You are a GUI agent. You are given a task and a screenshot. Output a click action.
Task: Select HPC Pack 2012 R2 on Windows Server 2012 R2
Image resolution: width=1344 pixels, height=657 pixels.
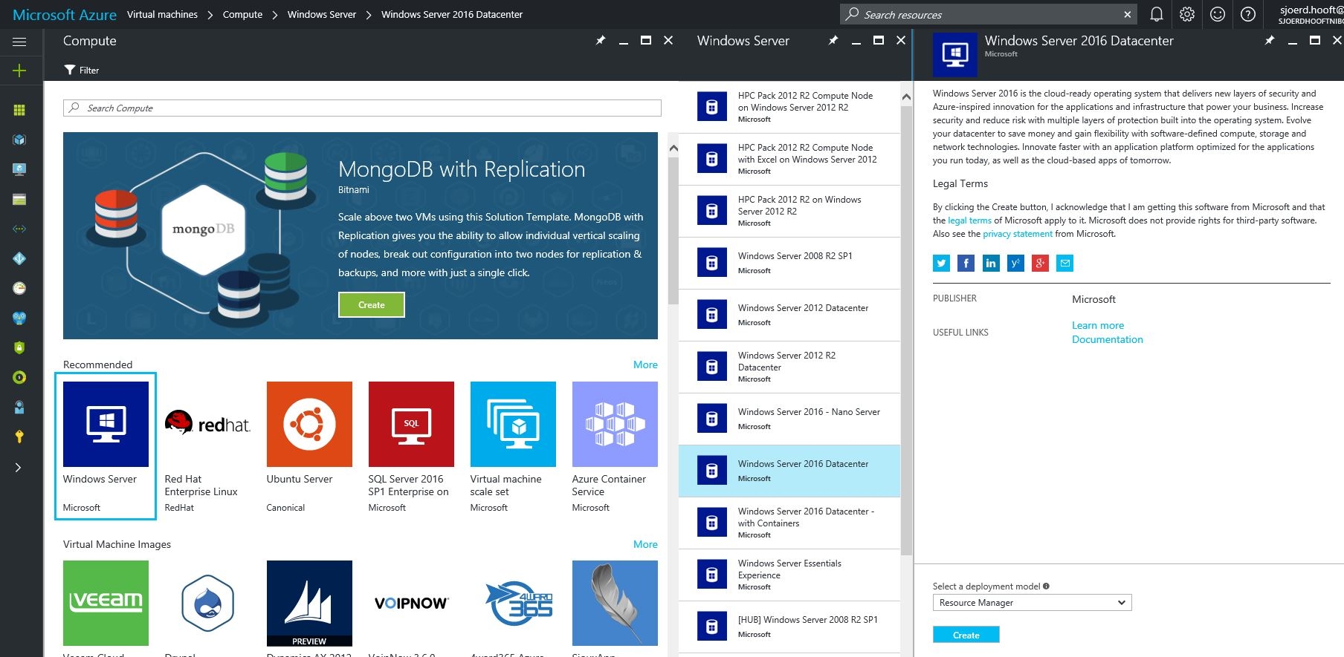click(789, 211)
